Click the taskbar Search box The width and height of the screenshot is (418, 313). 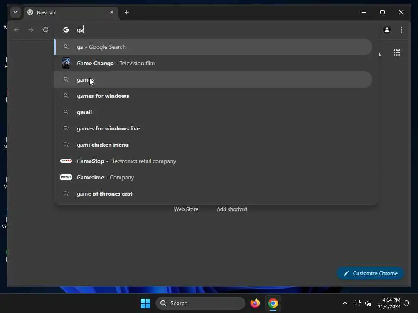200,303
